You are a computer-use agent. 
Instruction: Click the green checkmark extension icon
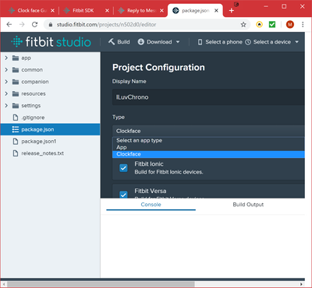tap(272, 25)
